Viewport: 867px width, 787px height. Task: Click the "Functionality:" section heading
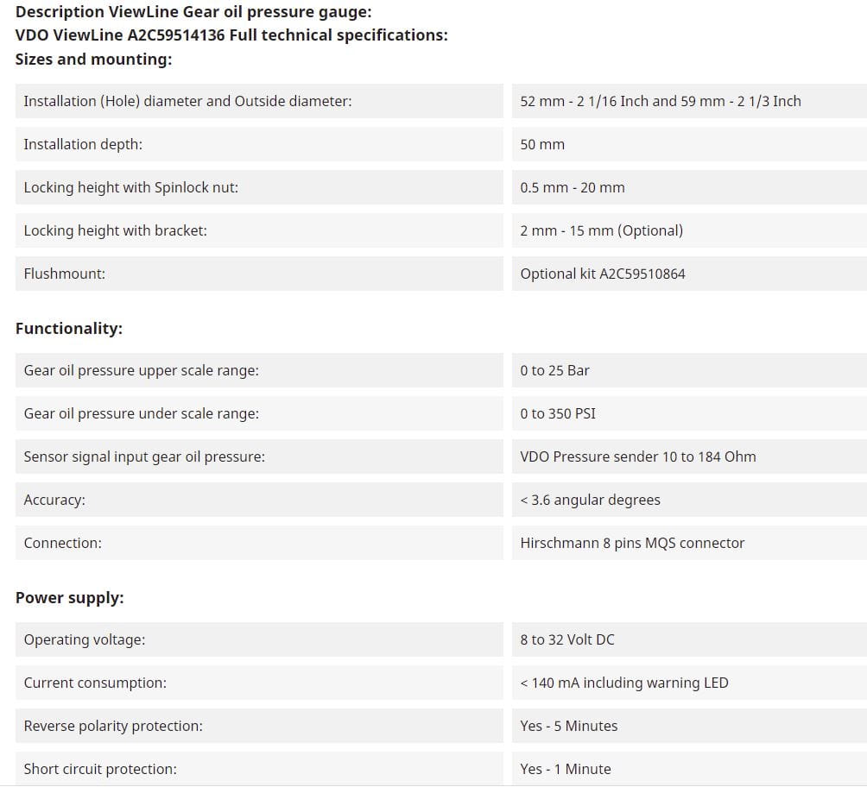[69, 329]
